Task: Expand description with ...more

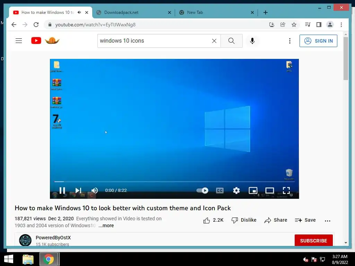Action: 106,225
